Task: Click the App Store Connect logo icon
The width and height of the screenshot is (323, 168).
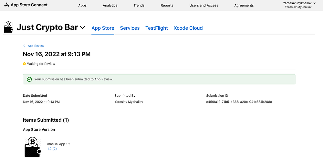Action: (x=7, y=5)
